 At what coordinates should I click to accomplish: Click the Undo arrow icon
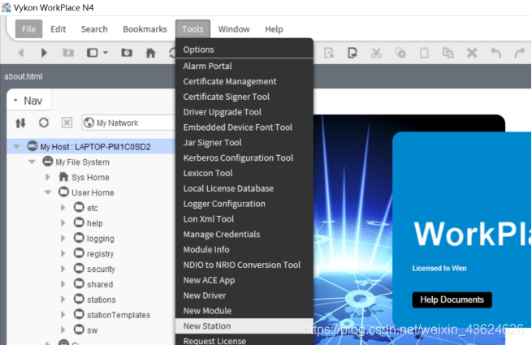point(496,53)
